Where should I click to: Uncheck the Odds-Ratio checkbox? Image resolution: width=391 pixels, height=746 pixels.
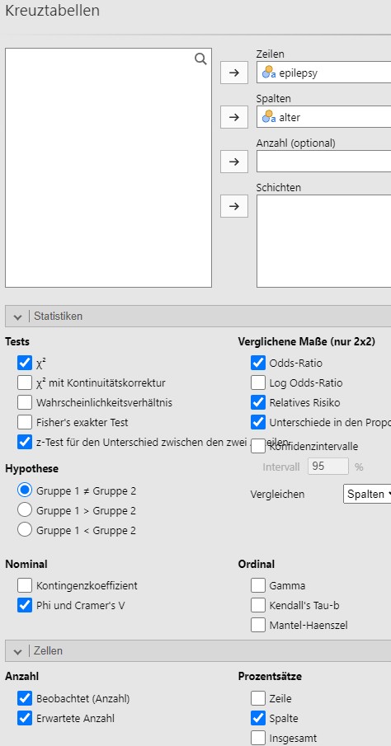click(258, 363)
